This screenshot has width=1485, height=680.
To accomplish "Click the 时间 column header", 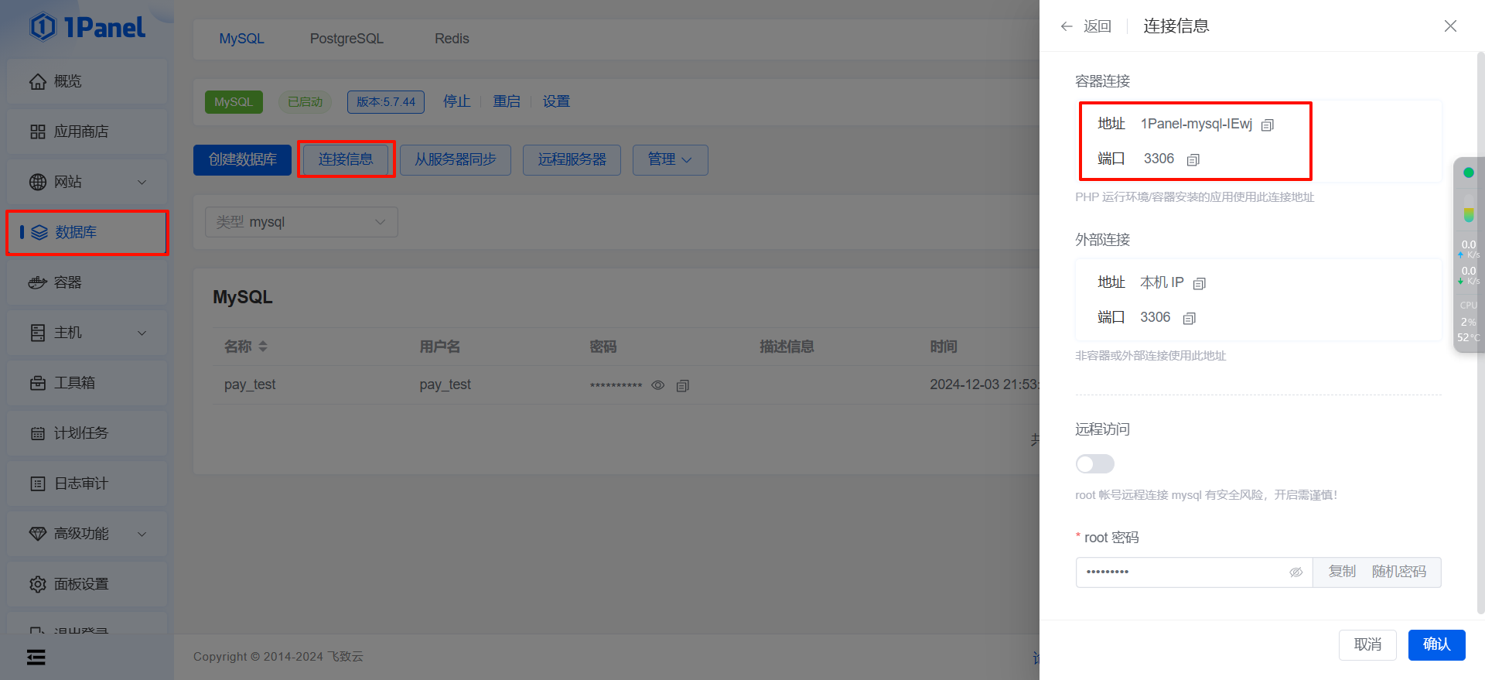I will [944, 347].
